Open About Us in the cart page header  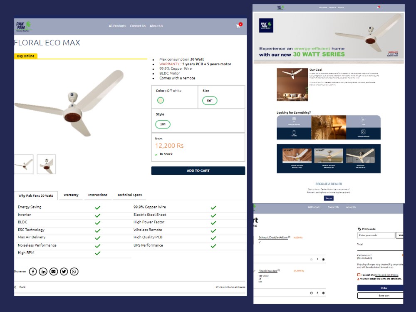(351, 207)
